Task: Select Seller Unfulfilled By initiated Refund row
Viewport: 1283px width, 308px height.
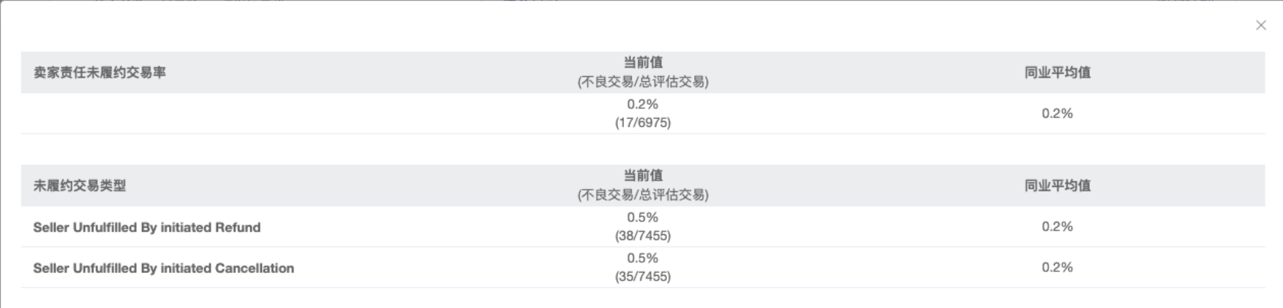Action: [x=147, y=227]
